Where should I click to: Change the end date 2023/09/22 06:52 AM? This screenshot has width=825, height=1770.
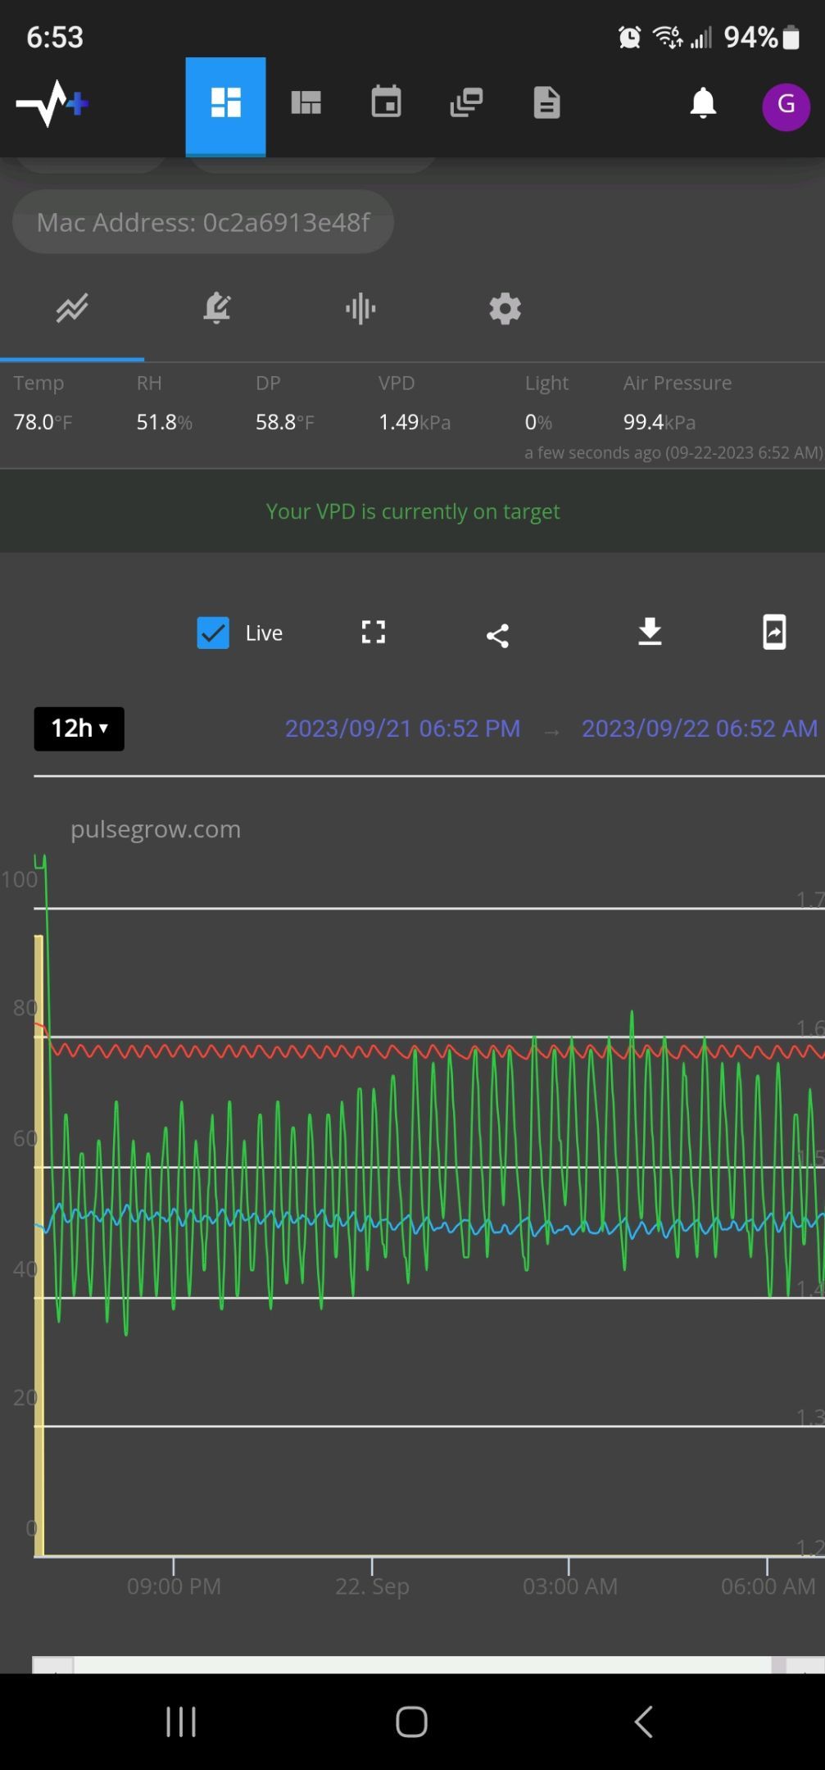699,728
